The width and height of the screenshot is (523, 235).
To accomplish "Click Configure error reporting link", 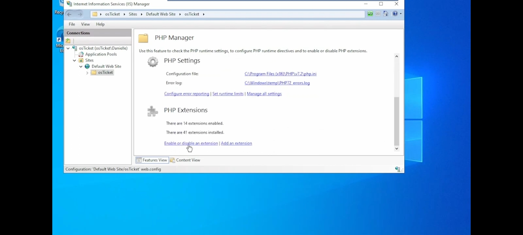I will point(187,94).
